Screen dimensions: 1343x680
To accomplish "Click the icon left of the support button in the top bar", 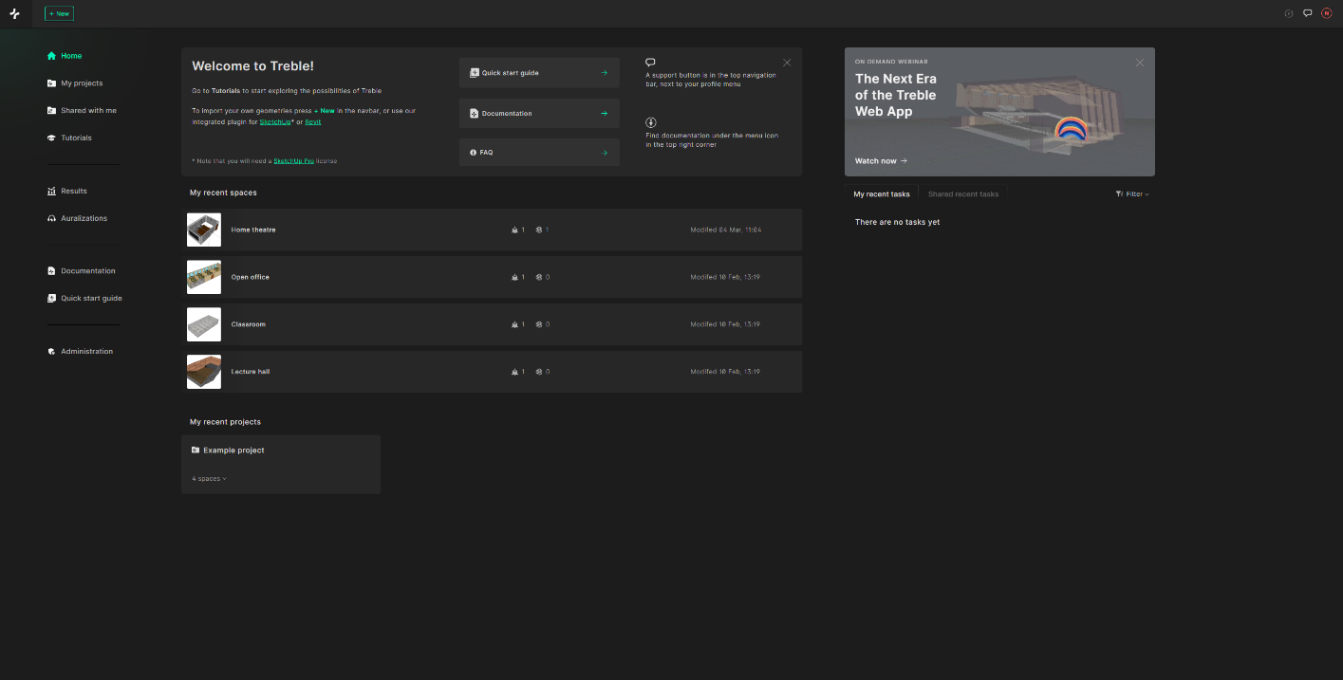I will (1288, 13).
